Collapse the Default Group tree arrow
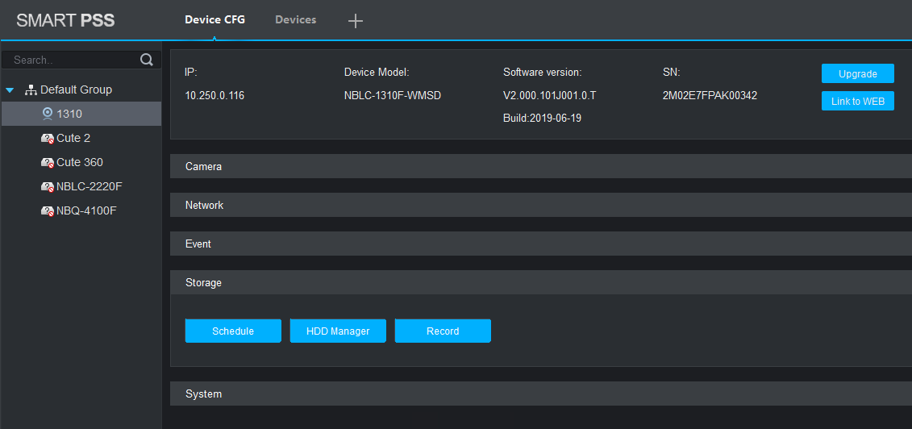912x429 pixels. tap(10, 90)
